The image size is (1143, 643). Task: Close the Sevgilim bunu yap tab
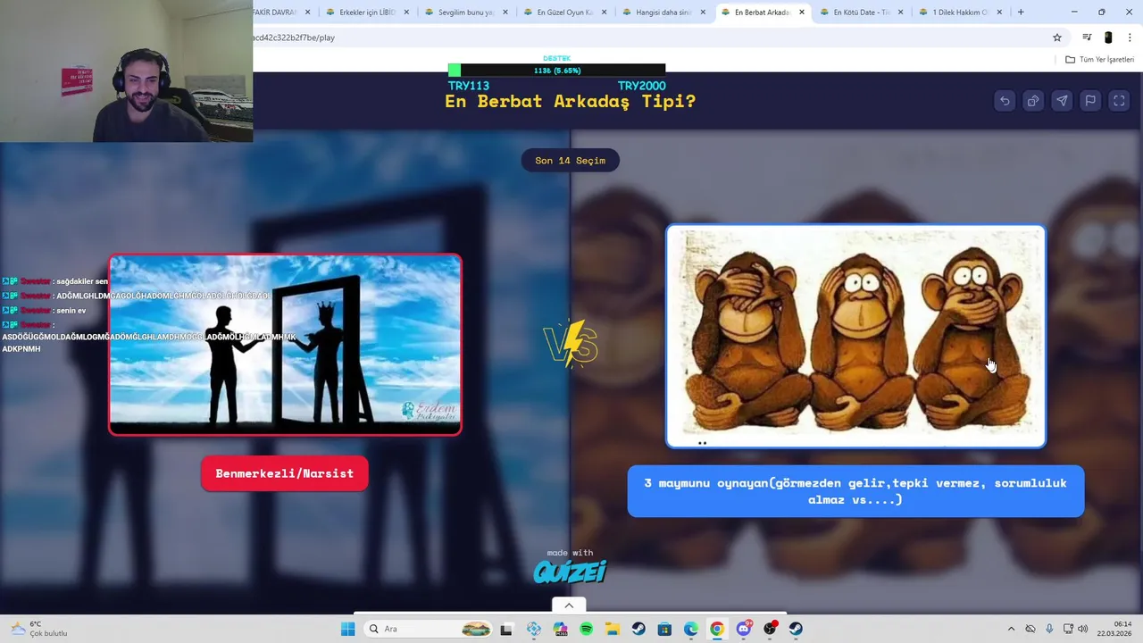(505, 13)
